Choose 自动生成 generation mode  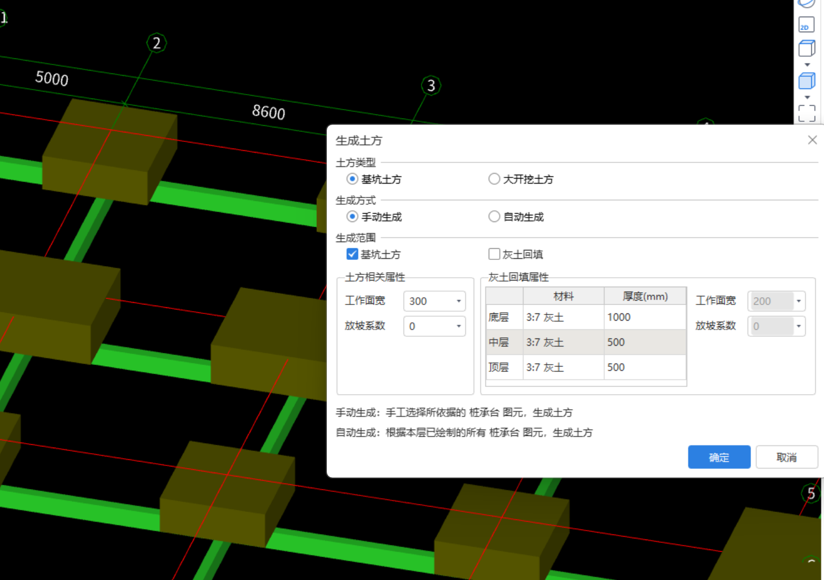494,217
